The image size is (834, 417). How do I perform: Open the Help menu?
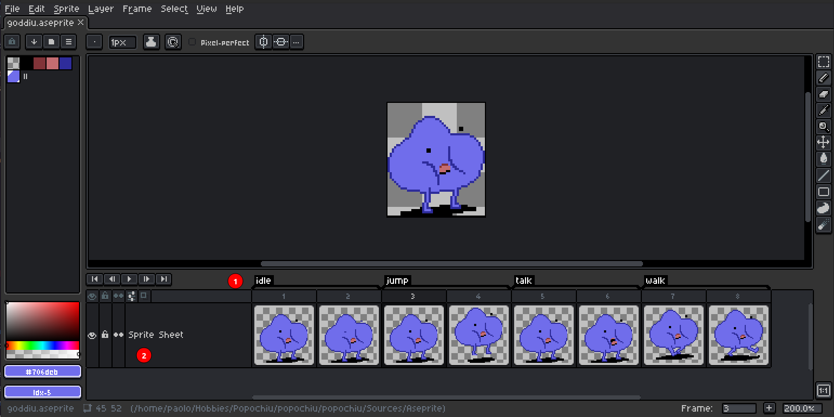pyautogui.click(x=234, y=9)
